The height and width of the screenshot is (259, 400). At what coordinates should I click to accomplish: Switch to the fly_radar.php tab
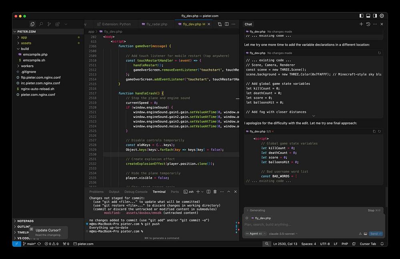(156, 24)
